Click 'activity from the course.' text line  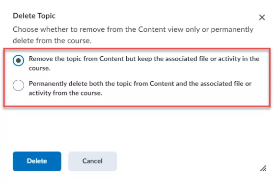(x=65, y=93)
